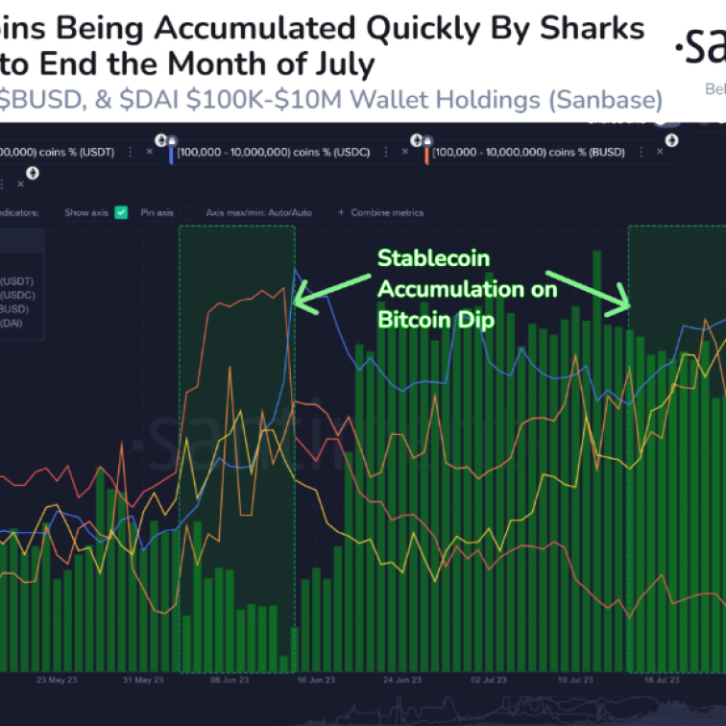This screenshot has width=726, height=726.
Task: Open three-dot menu for USDT metric
Action: click(x=131, y=152)
